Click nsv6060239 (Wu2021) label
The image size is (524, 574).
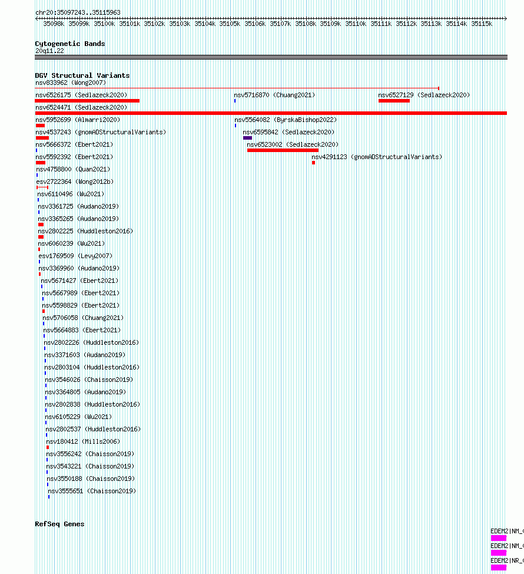72,244
